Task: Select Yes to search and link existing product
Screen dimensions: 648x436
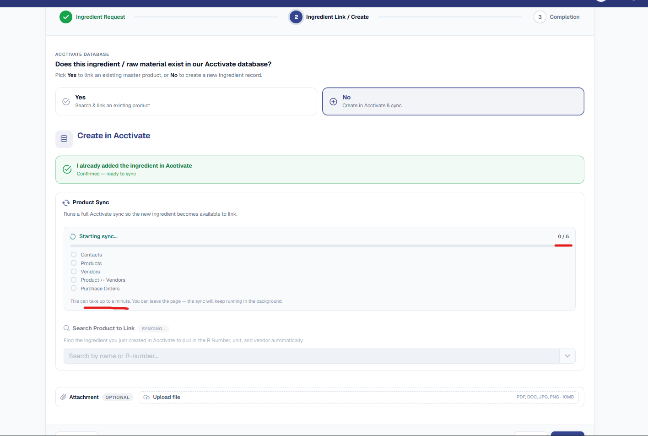Action: pos(186,101)
